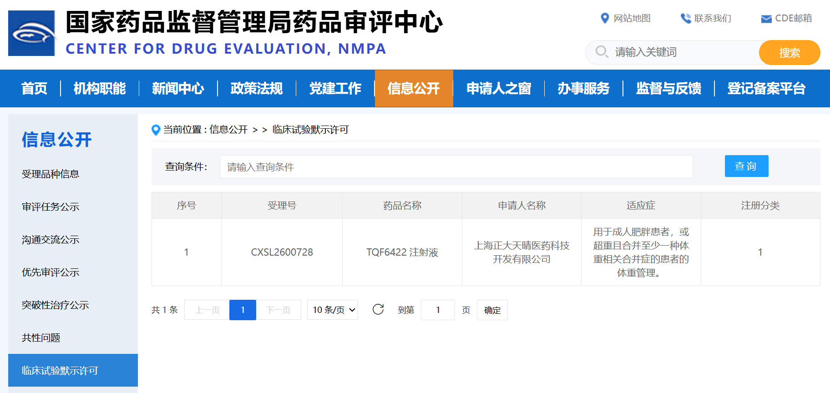
Task: Click the CDE mailbox envelope icon
Action: click(766, 19)
